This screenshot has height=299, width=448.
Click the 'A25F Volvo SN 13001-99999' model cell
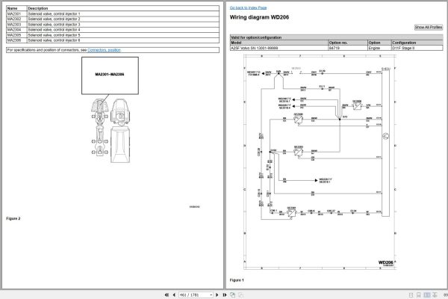pos(279,48)
